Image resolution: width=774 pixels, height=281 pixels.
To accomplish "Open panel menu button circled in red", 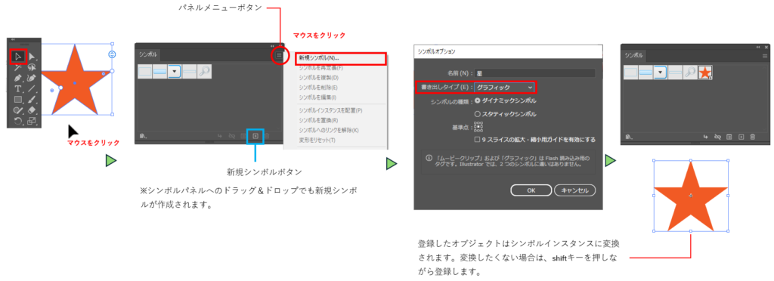I will tap(279, 54).
